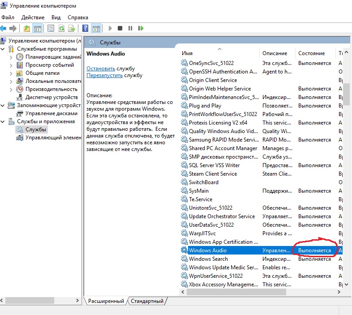
Task: Click the Plug and Play gear icon
Action: click(185, 105)
